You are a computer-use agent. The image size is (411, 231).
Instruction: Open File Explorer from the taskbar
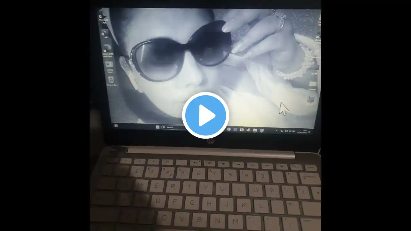coord(255,130)
